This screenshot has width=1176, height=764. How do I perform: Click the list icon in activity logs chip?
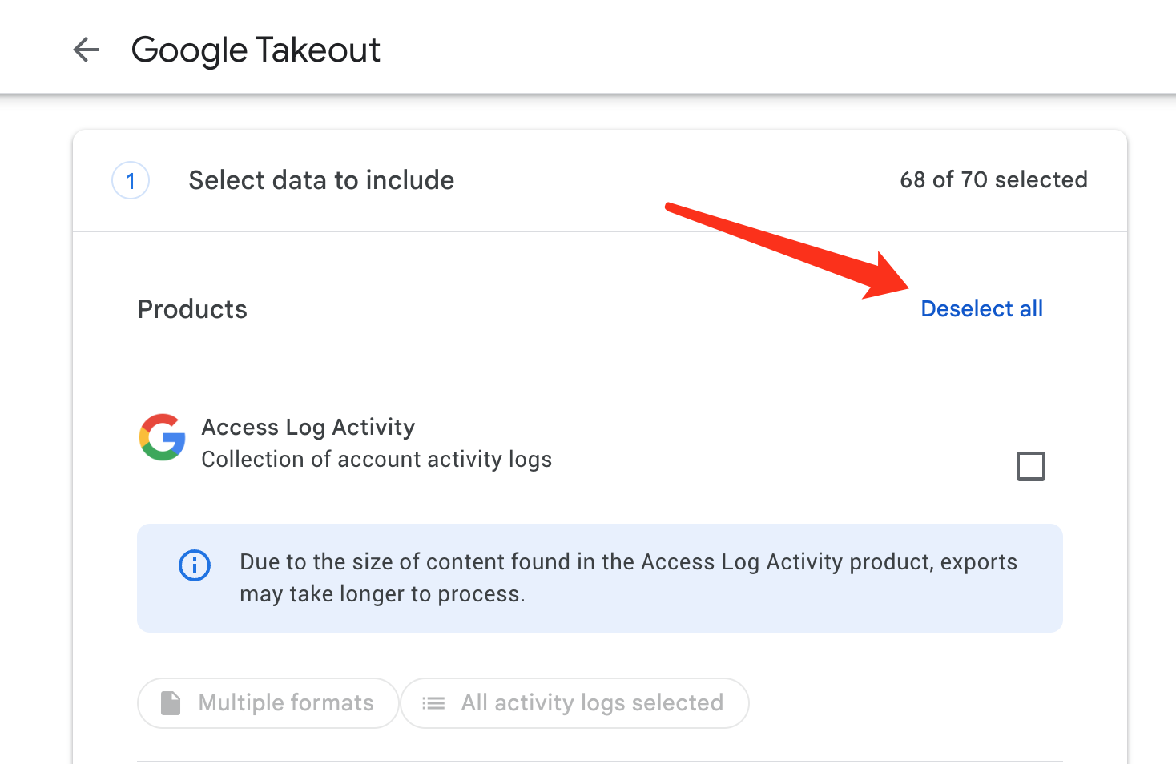click(x=433, y=703)
